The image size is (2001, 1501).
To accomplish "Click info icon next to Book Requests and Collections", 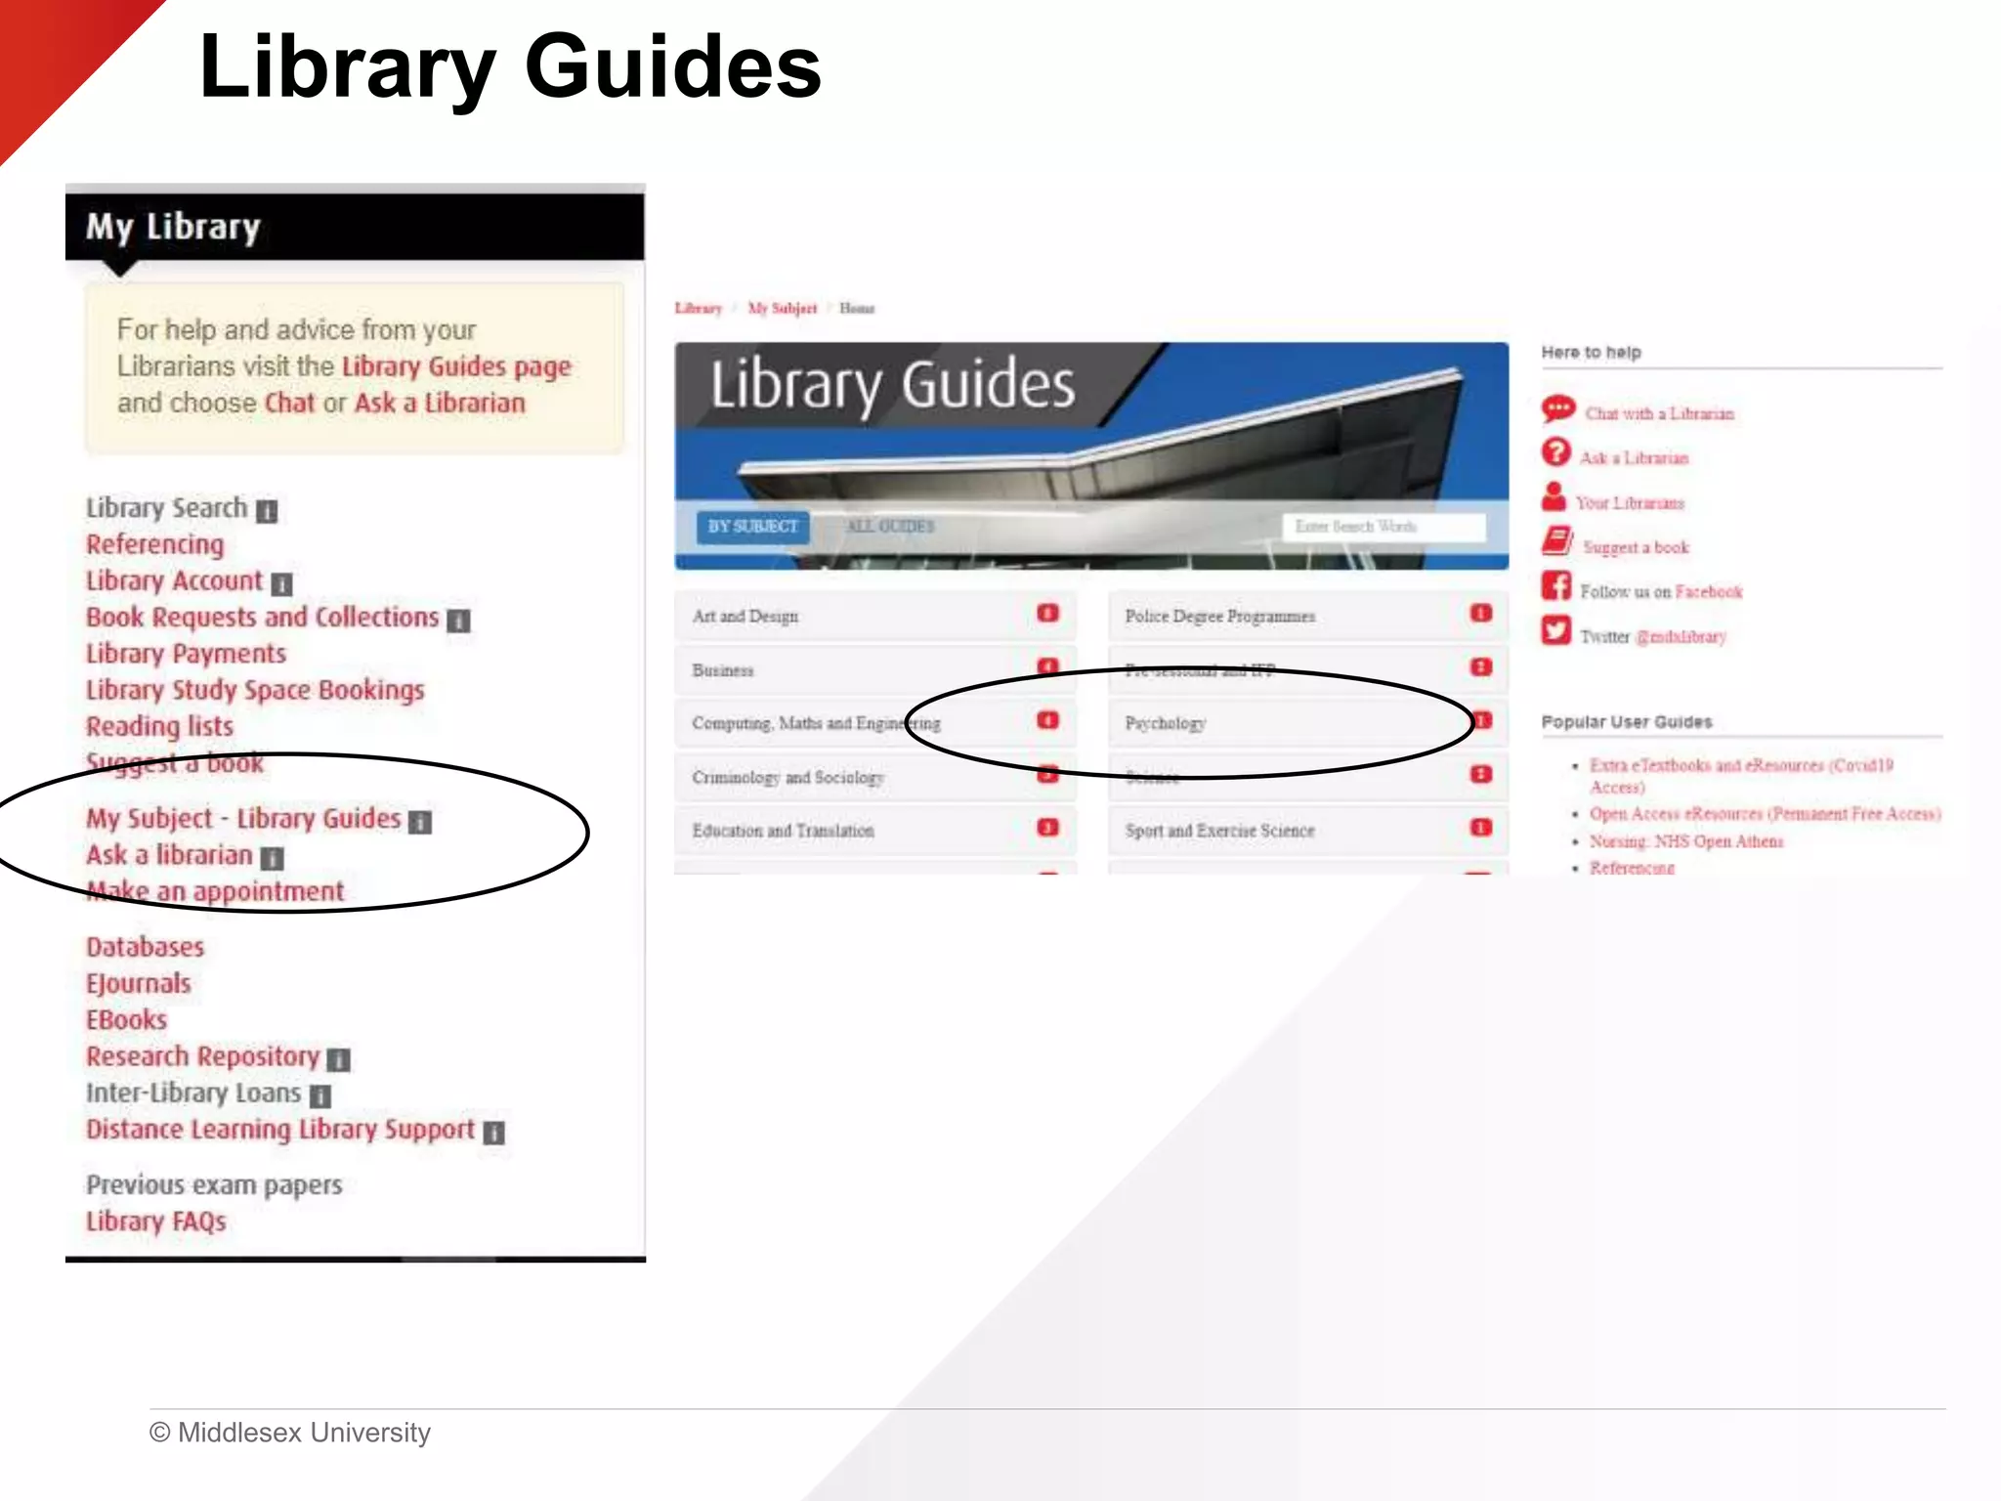I will tap(458, 621).
